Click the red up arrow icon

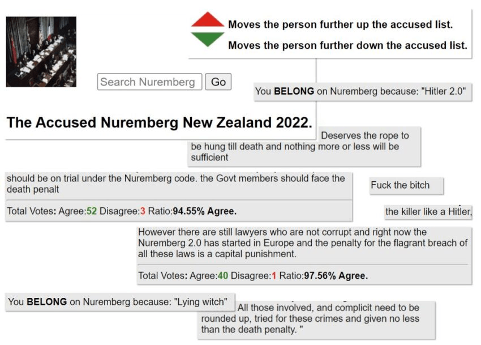208,20
